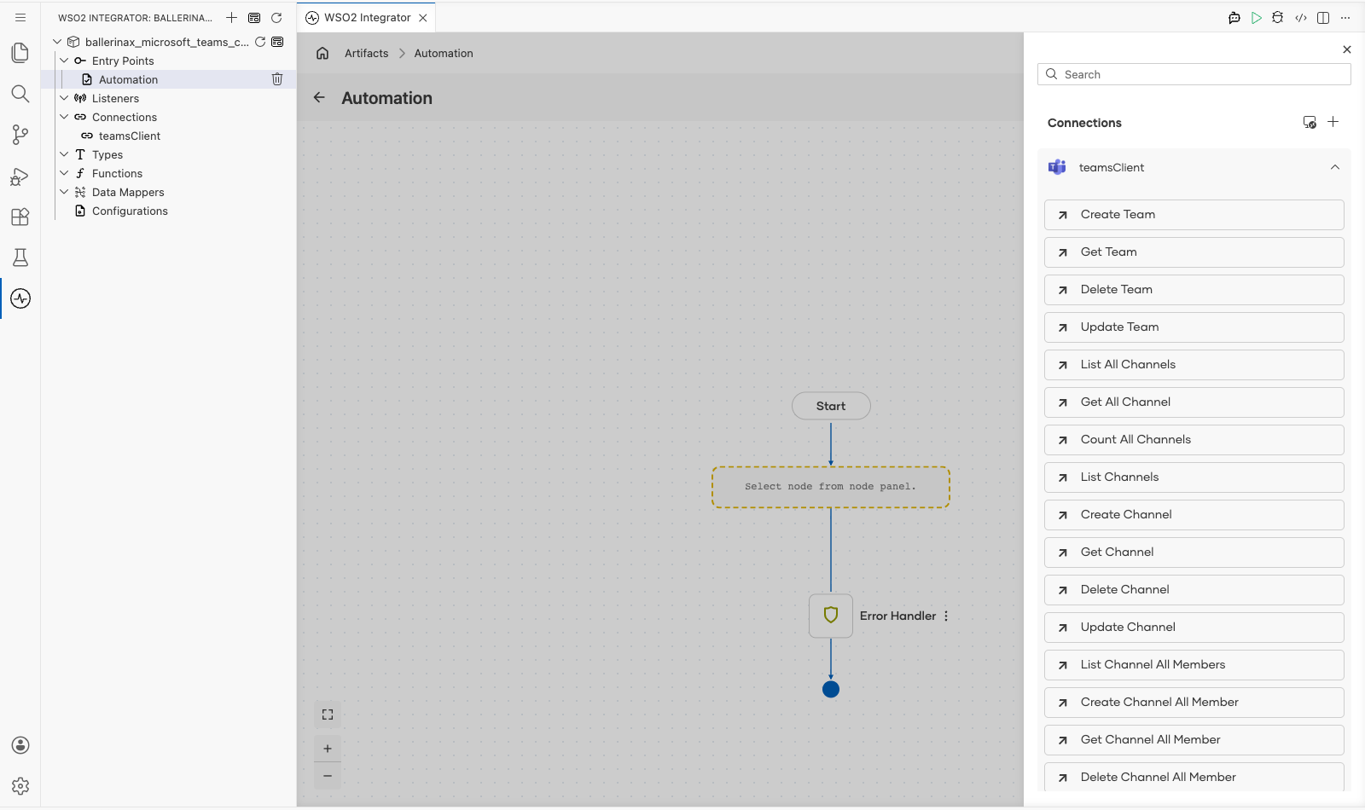Collapse the teamsClient connection section
The height and width of the screenshot is (810, 1365).
(1335, 167)
